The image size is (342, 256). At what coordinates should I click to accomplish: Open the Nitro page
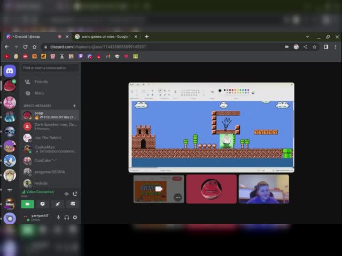(50, 93)
